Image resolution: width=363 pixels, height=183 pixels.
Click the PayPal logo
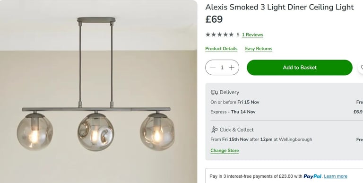[x=312, y=176]
